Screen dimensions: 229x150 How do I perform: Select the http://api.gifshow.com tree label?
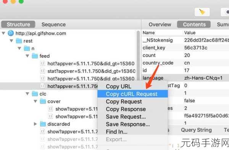point(41,34)
